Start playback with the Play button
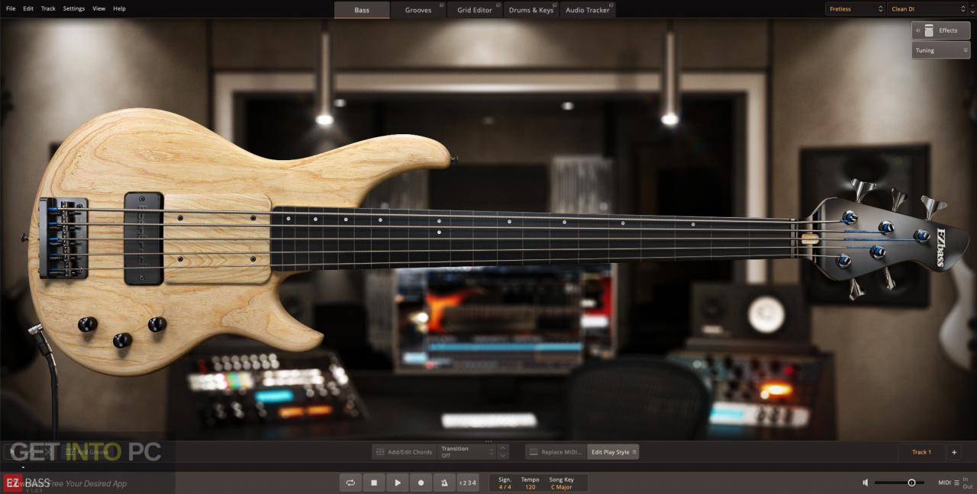The height and width of the screenshot is (494, 977). tap(397, 483)
